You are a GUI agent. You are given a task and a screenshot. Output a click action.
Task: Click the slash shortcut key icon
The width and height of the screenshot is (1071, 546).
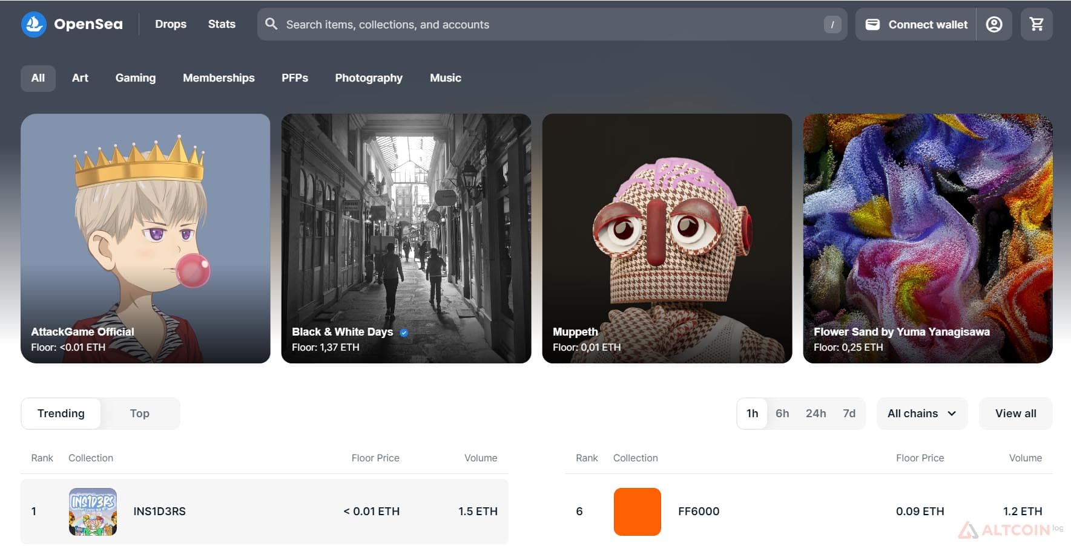pos(832,24)
